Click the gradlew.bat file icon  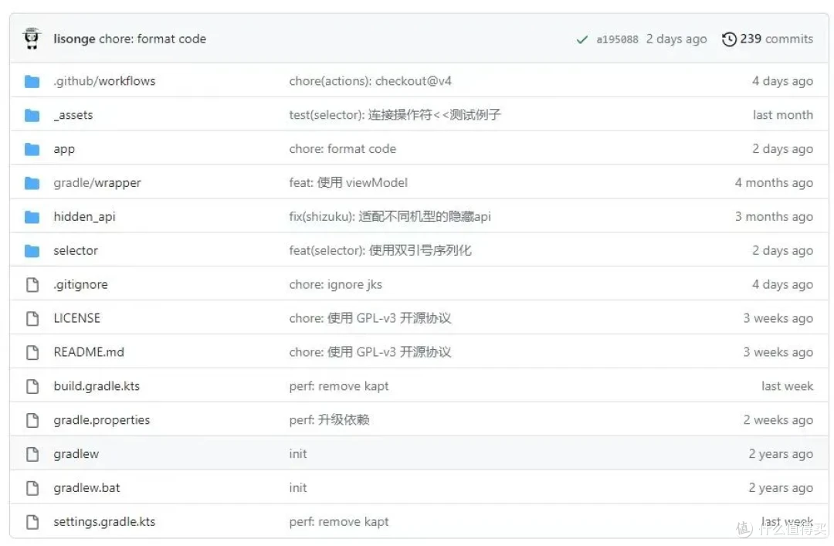pyautogui.click(x=32, y=488)
